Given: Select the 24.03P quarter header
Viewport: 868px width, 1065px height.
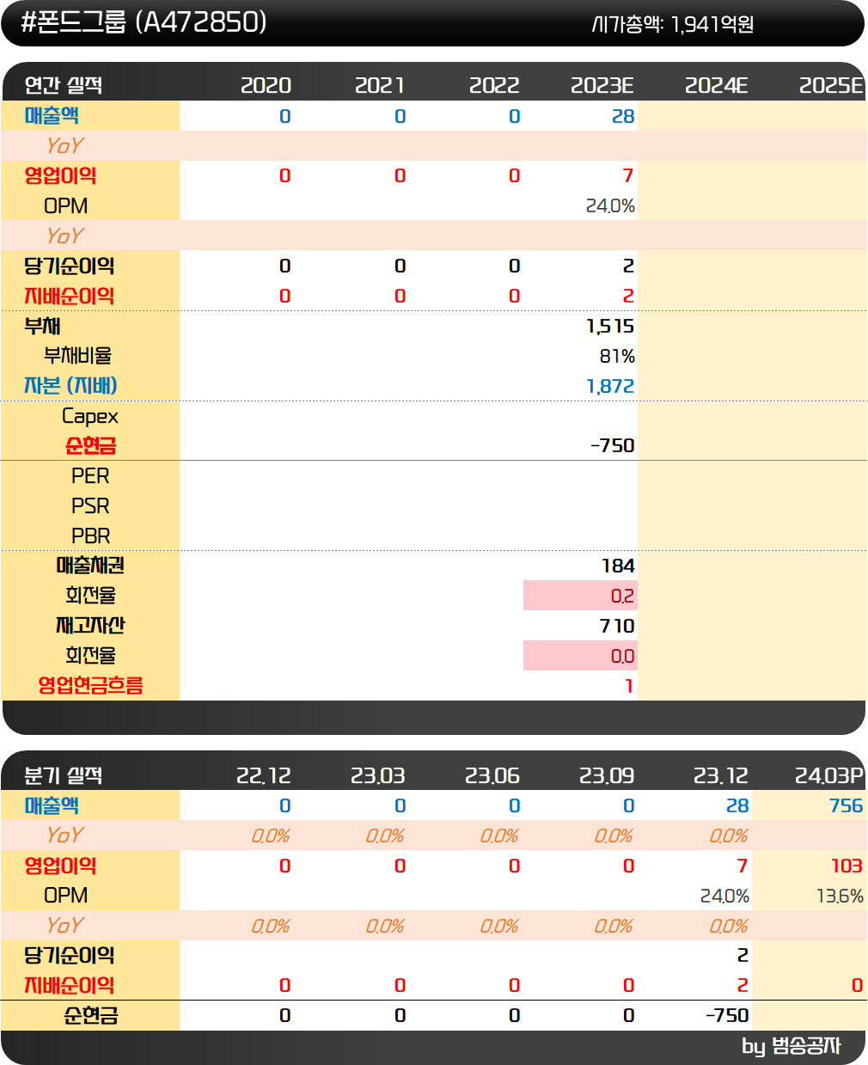Looking at the screenshot, I should tap(829, 775).
